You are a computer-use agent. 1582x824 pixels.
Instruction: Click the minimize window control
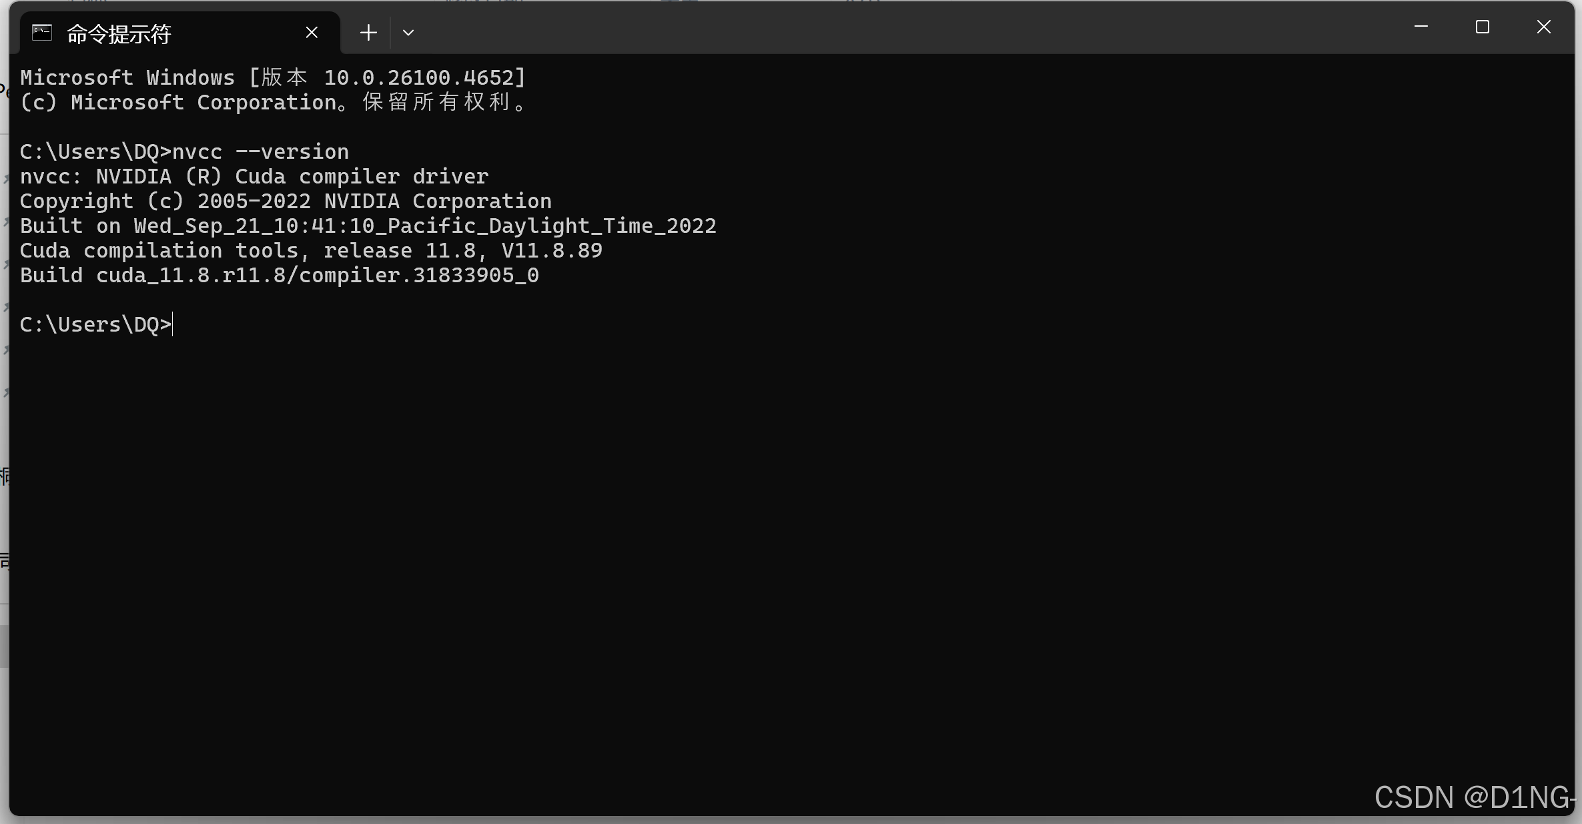coord(1421,27)
